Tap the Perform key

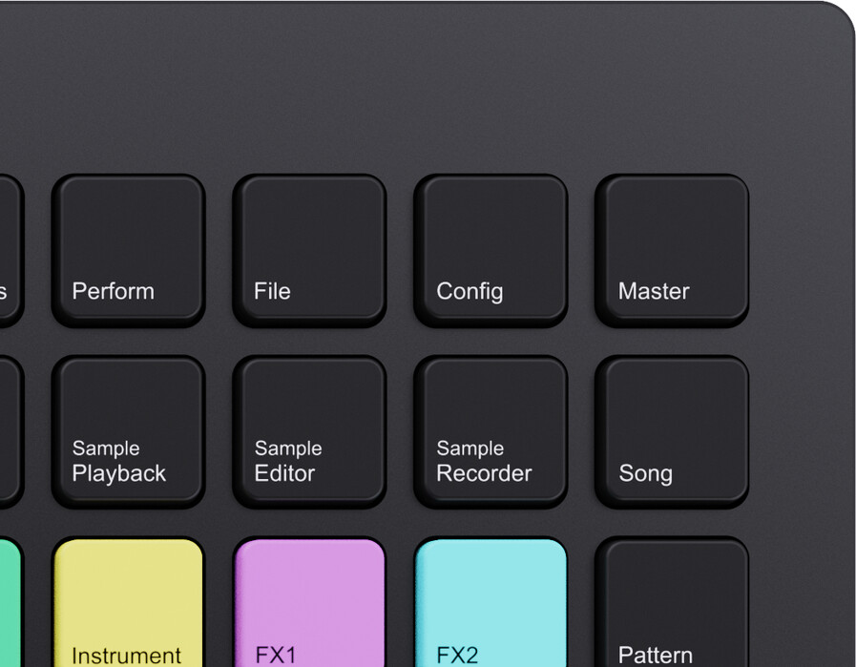[128, 251]
